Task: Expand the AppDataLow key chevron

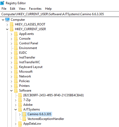Action: point(15,124)
